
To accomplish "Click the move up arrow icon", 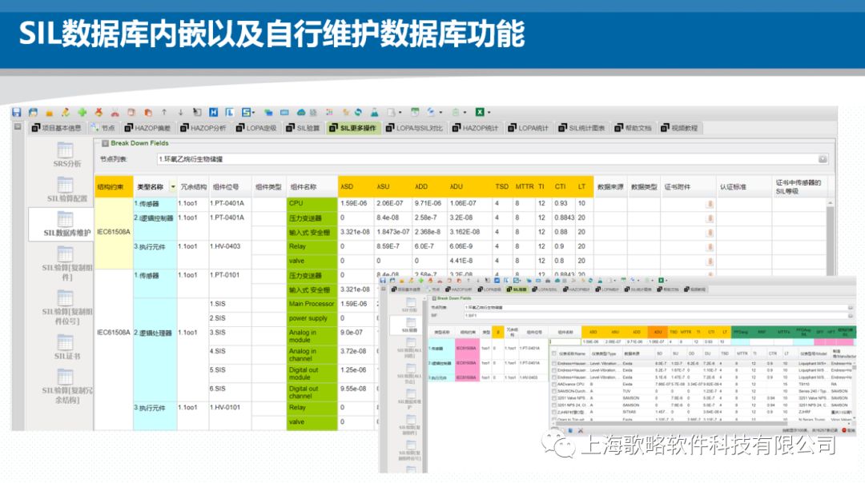I will click(164, 112).
